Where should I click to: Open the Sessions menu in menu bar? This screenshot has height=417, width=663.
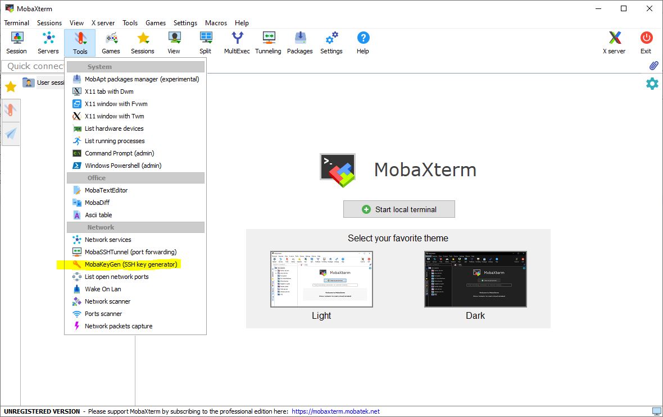pos(49,23)
